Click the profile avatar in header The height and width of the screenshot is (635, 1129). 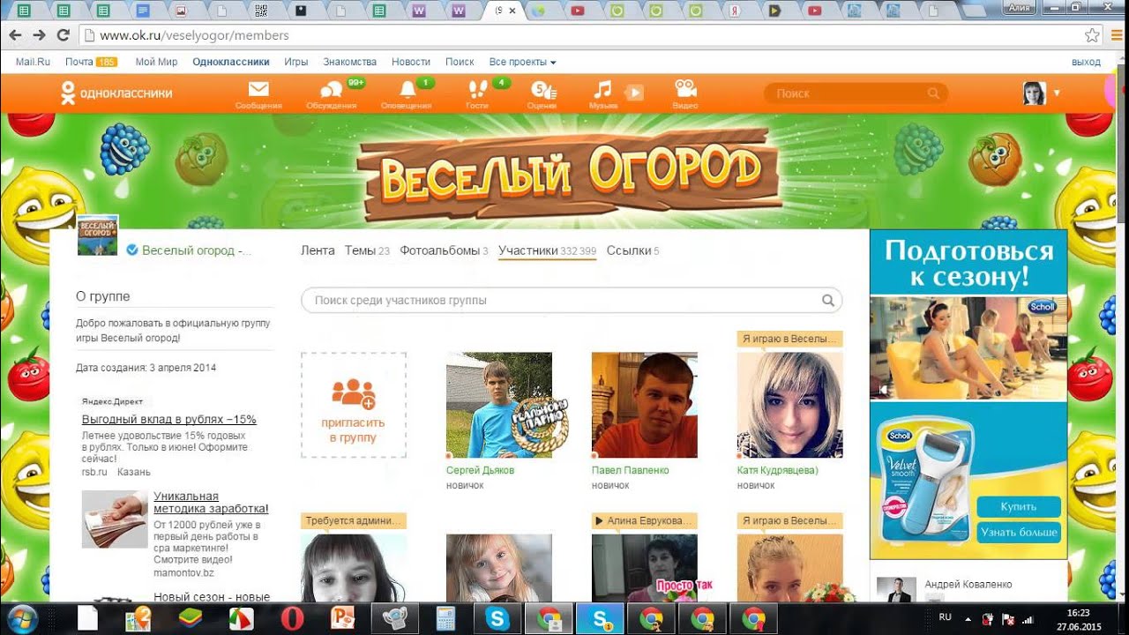pos(1034,93)
